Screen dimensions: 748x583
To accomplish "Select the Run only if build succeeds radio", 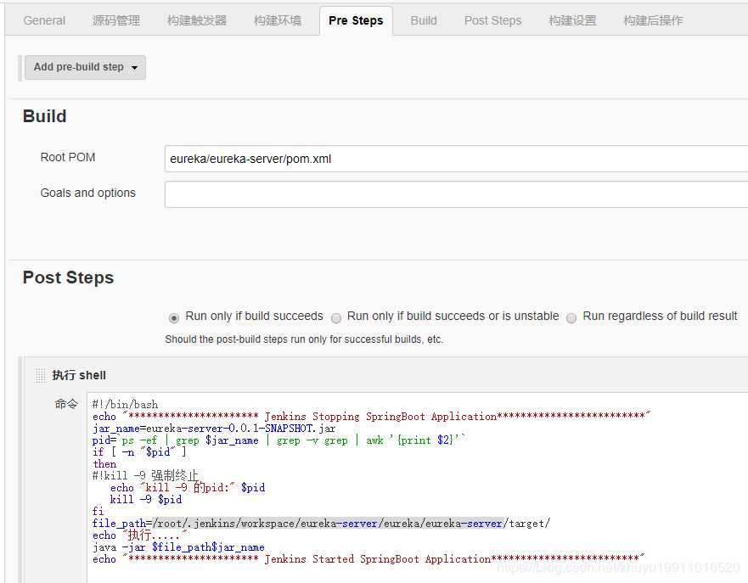I will [x=174, y=317].
